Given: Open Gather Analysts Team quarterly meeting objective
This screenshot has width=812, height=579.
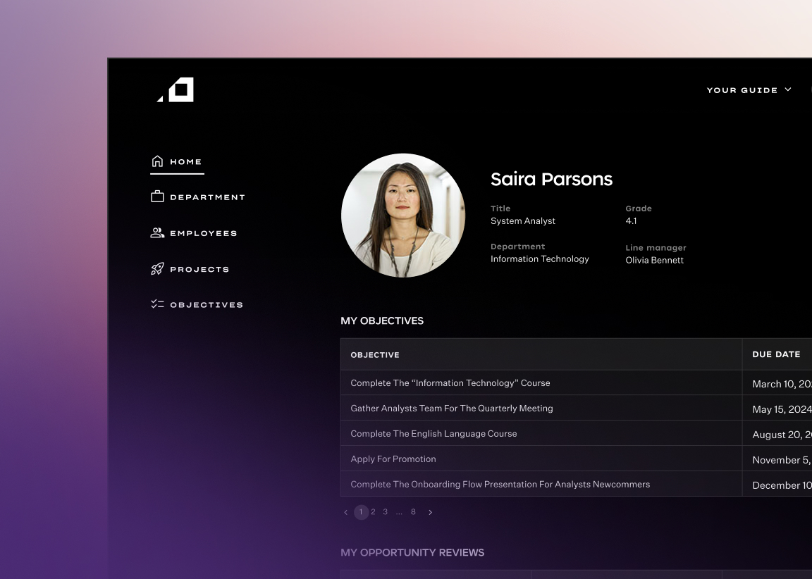Looking at the screenshot, I should 451,408.
